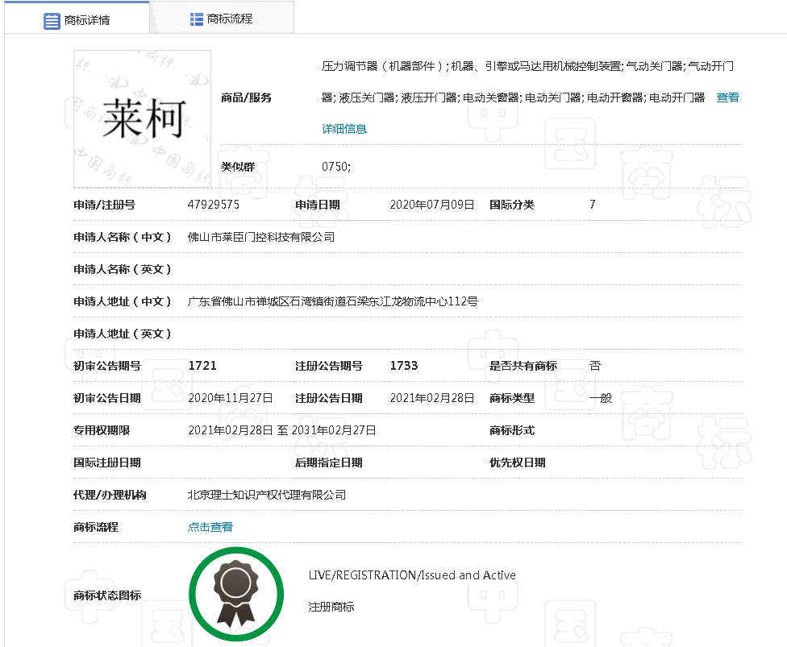Click the 后期指定日期 field label
The height and width of the screenshot is (647, 787).
329,462
